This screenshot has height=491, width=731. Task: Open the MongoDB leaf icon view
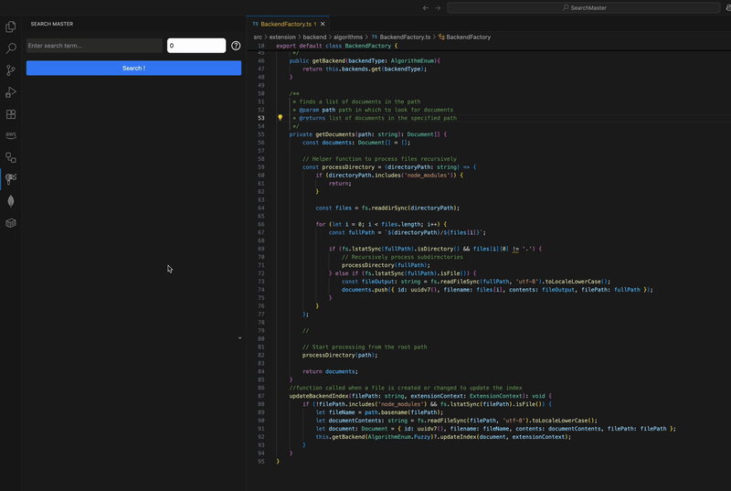click(11, 201)
